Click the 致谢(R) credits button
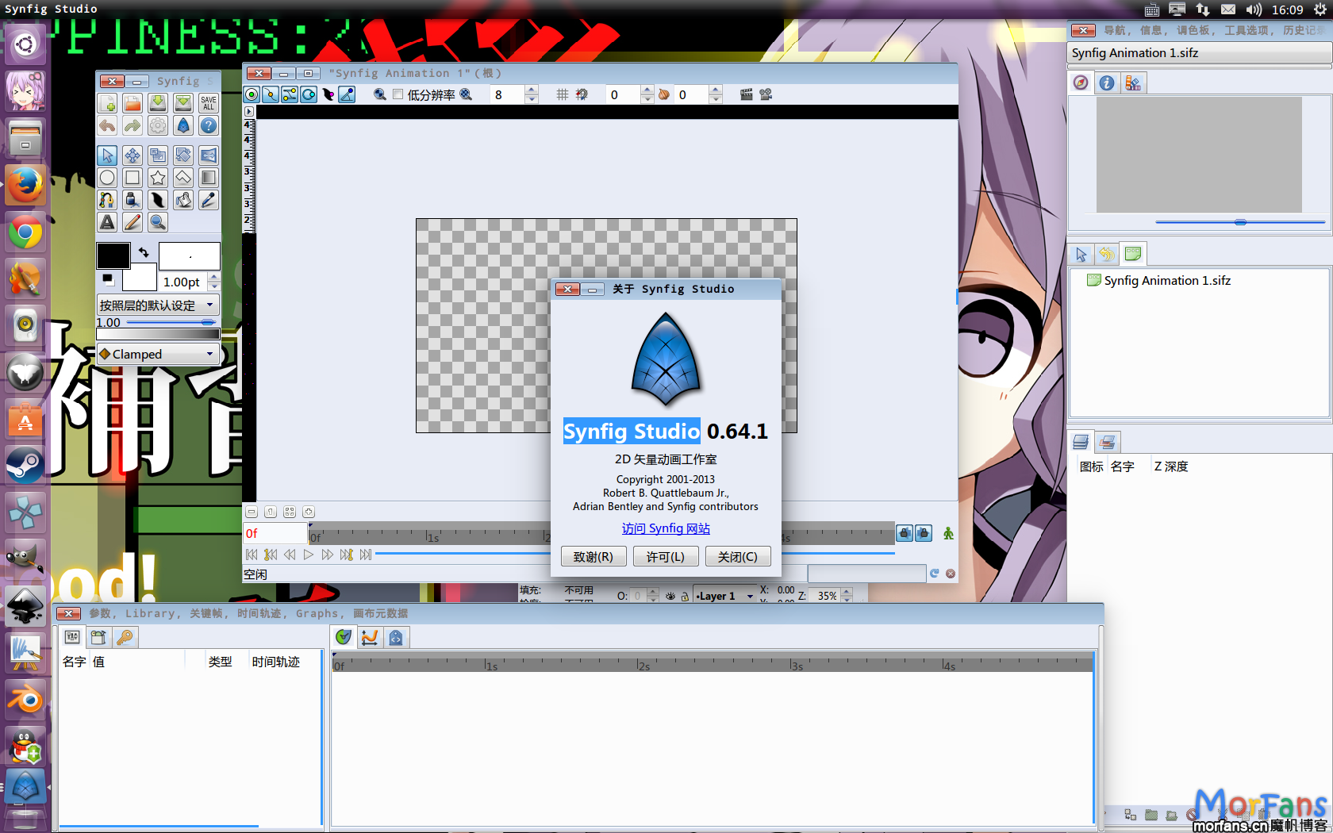Image resolution: width=1333 pixels, height=833 pixels. pos(594,557)
